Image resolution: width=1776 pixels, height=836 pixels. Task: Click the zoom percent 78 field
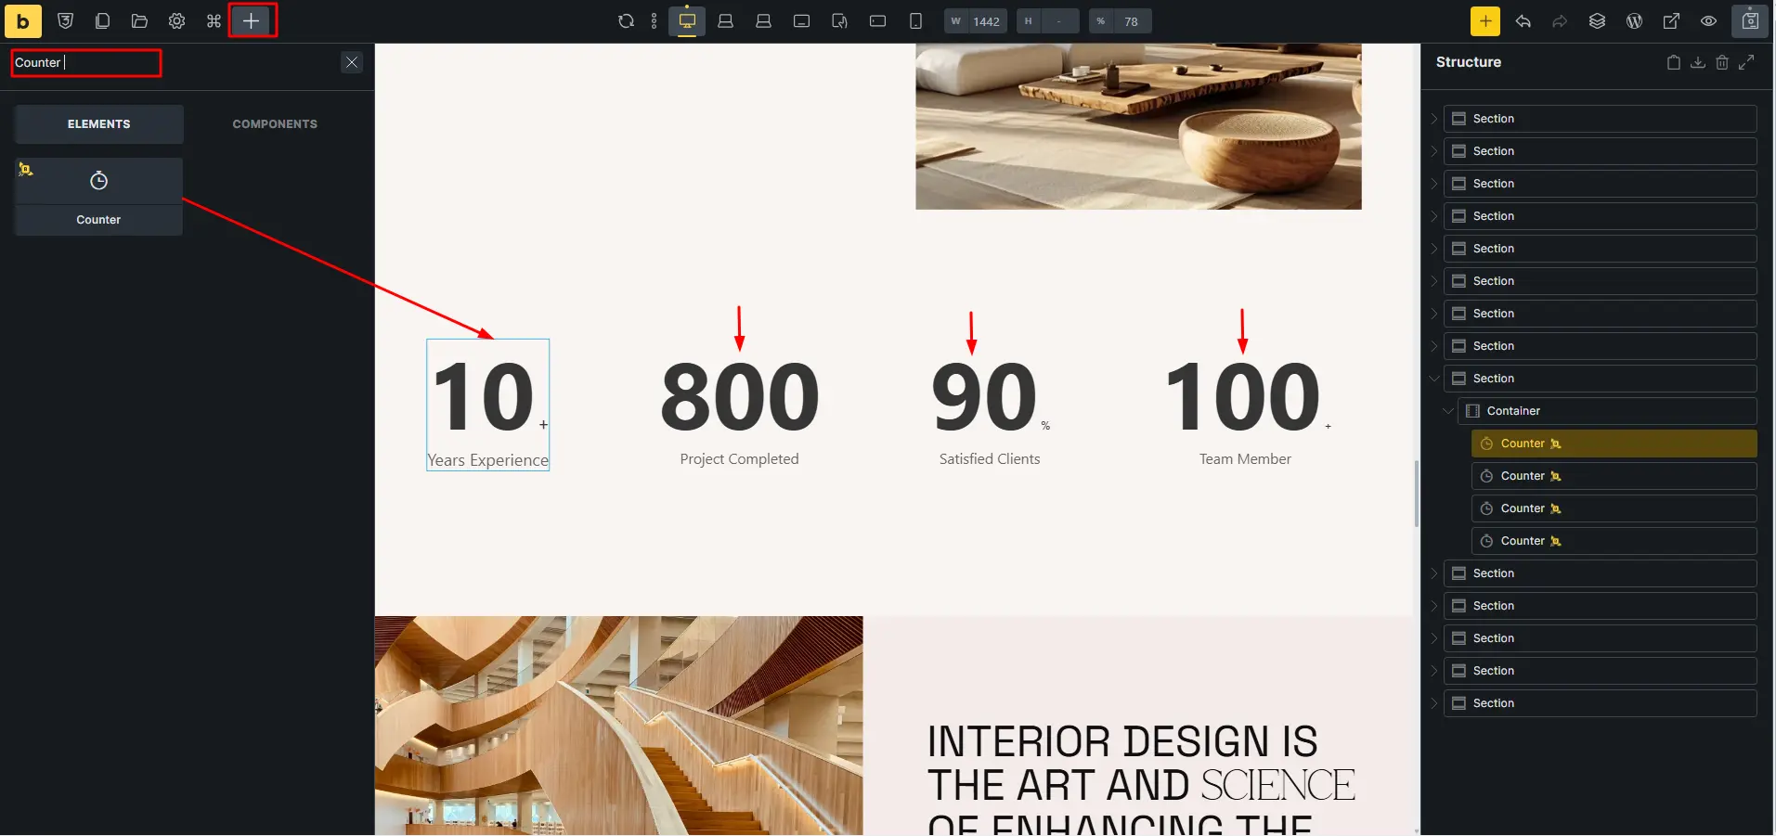coord(1121,20)
